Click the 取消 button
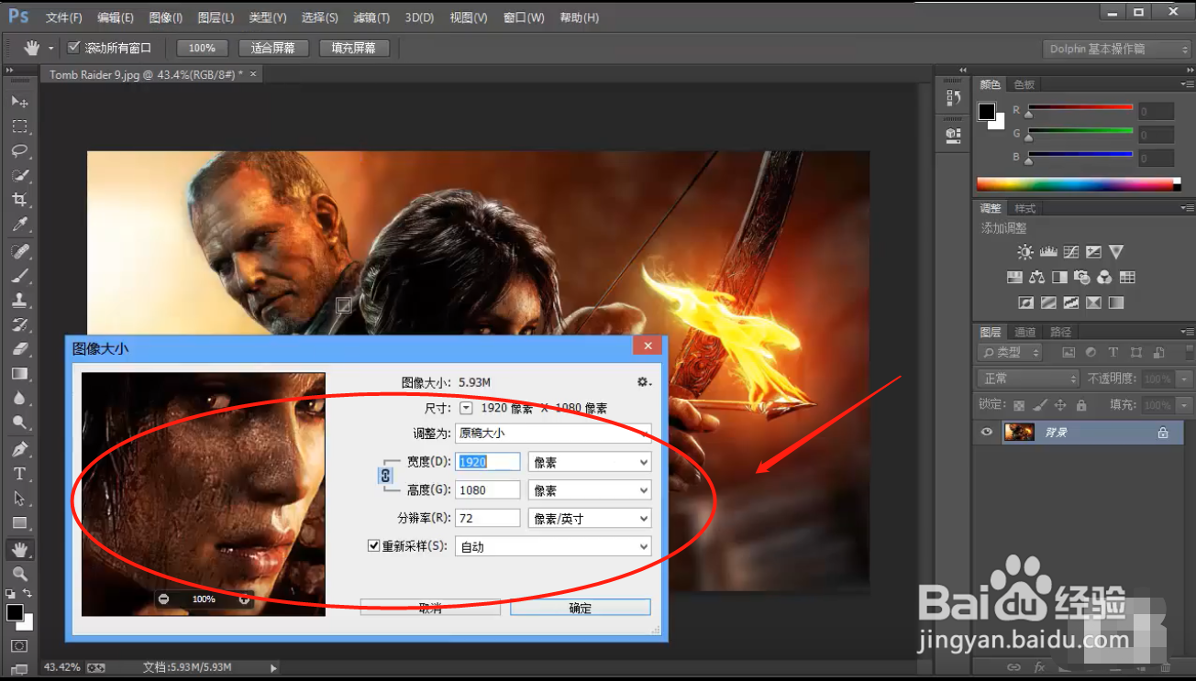Screen dimensions: 1196x681 (x=430, y=608)
